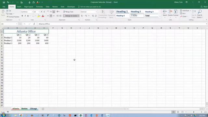The image size is (208, 117).
Task: Open the AutoSum dropdown arrow
Action: point(190,10)
